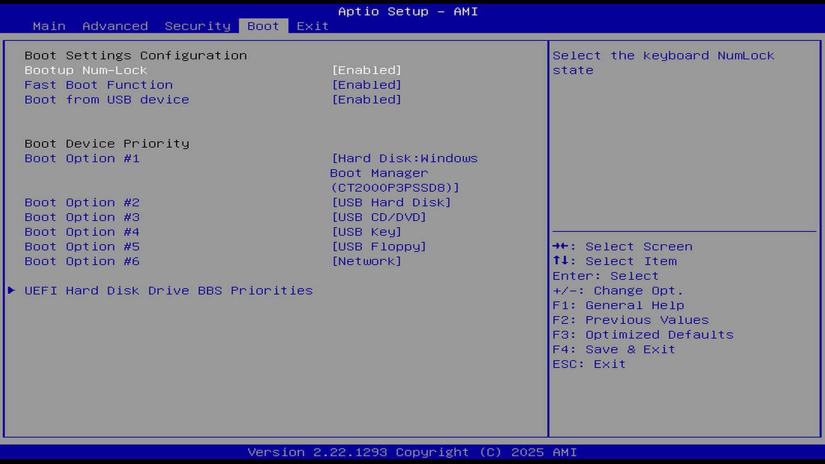This screenshot has width=825, height=464.
Task: Open Boot Option #3 USB CD/DVD value
Action: [379, 217]
